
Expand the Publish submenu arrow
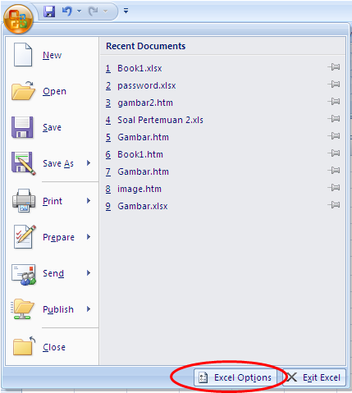click(89, 309)
